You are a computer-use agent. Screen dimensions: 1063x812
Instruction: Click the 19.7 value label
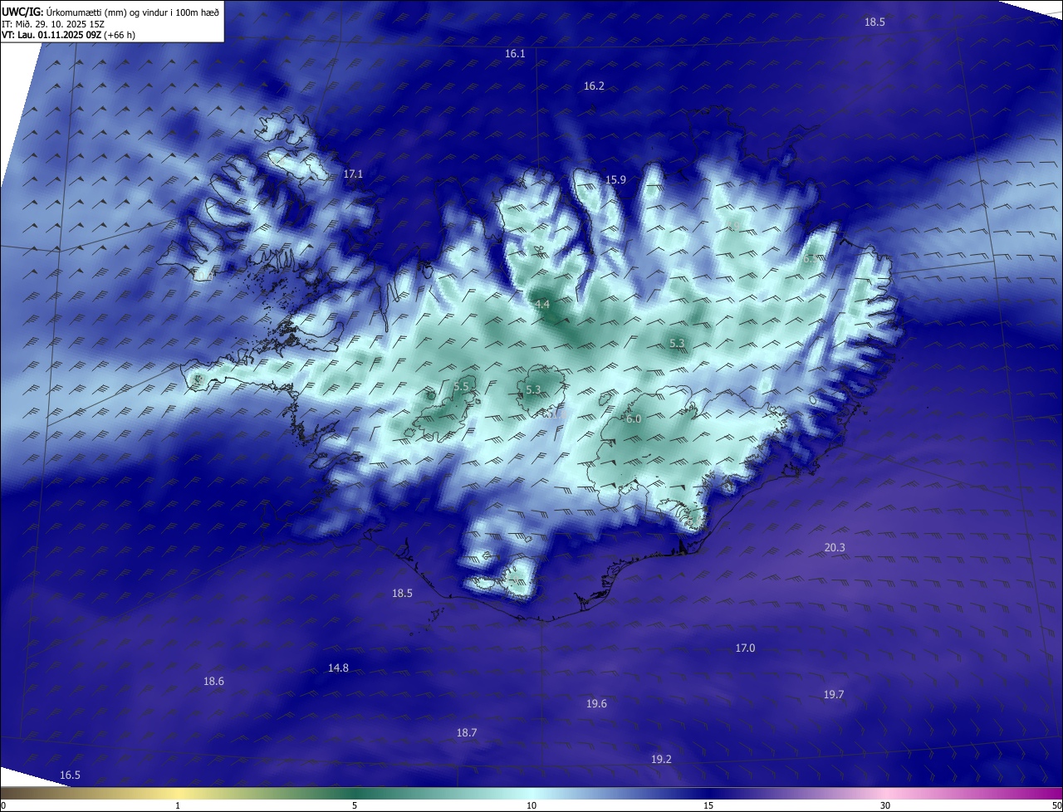tap(834, 694)
